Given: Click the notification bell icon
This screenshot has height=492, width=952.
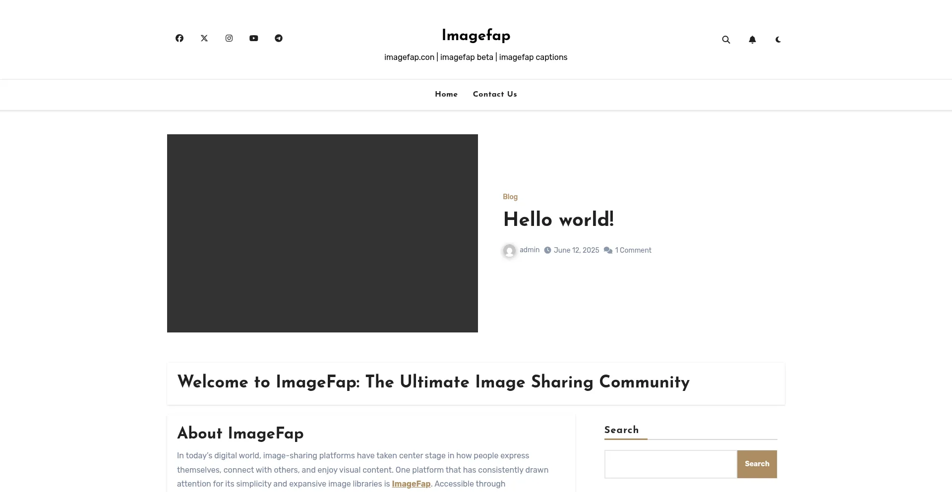Looking at the screenshot, I should pos(752,40).
